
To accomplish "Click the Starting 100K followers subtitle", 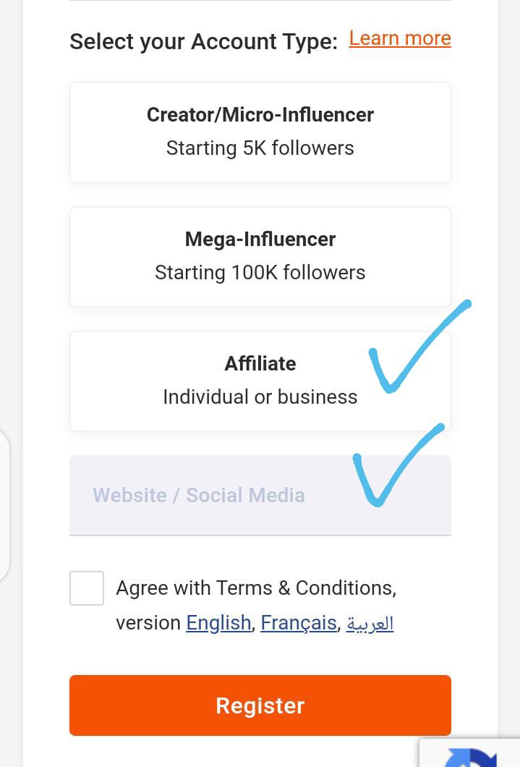I will (x=260, y=273).
